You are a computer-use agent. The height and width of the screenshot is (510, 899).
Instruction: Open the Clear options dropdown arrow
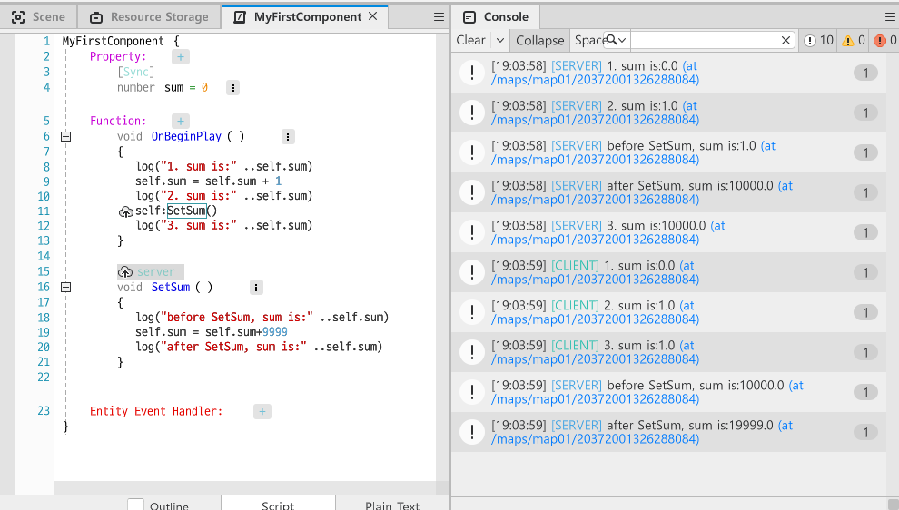[500, 40]
